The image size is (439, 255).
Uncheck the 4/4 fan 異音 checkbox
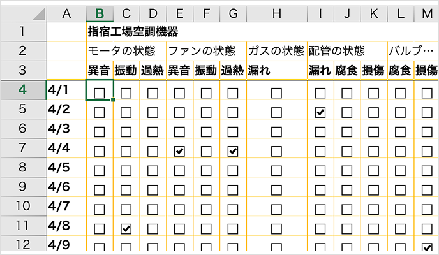pyautogui.click(x=179, y=151)
